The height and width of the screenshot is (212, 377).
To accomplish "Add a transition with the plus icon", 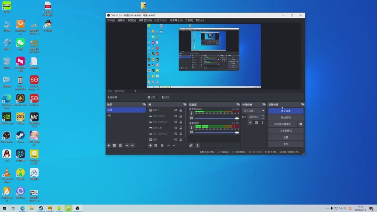I will point(250,122).
